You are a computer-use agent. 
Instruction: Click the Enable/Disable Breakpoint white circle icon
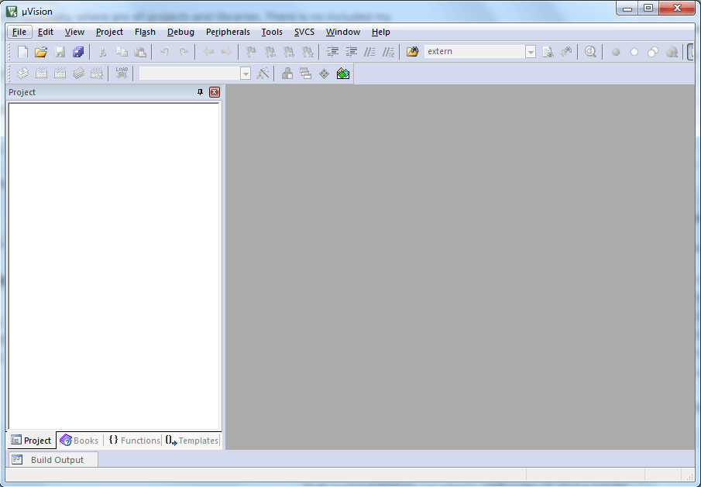click(x=634, y=52)
